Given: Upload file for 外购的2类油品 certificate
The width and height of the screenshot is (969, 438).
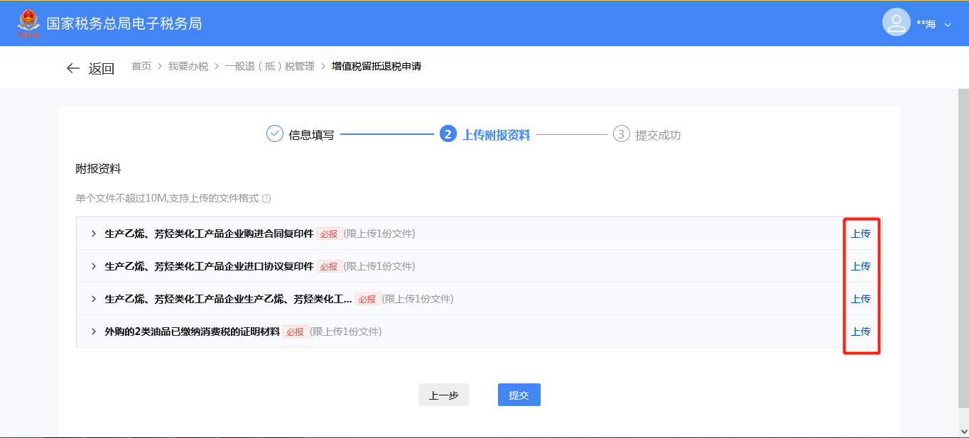Looking at the screenshot, I should click(860, 332).
